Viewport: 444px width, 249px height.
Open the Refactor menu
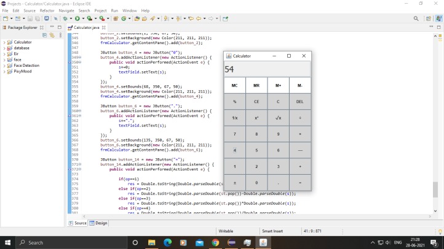click(x=47, y=10)
